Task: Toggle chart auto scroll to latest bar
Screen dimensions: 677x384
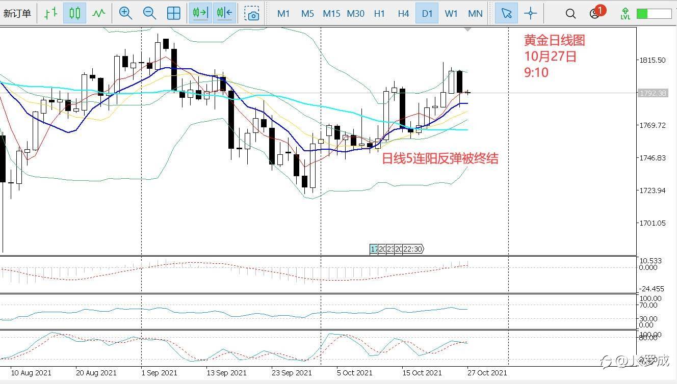Action: tap(200, 13)
